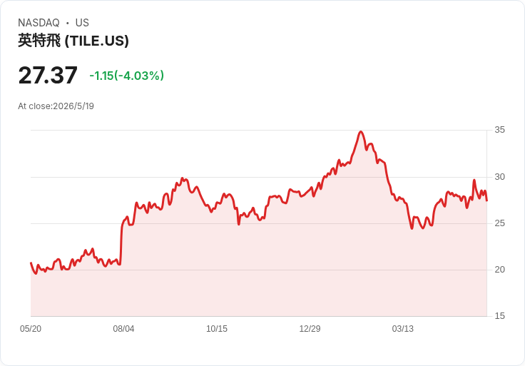Screen dimensions: 525x366
Task: Click the chart line's rightmost end point
Action: pyautogui.click(x=486, y=200)
